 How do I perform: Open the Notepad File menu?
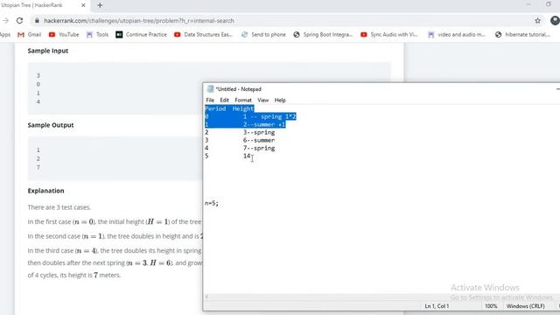tap(210, 101)
